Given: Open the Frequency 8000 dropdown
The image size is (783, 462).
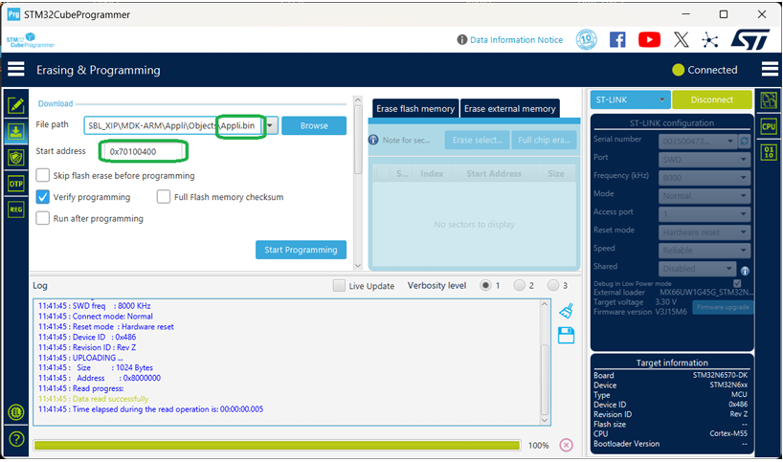Looking at the screenshot, I should click(705, 178).
